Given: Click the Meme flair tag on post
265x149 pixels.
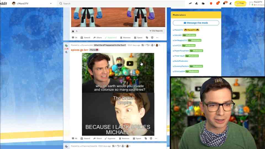Looking at the screenshot, I should click(x=94, y=50).
